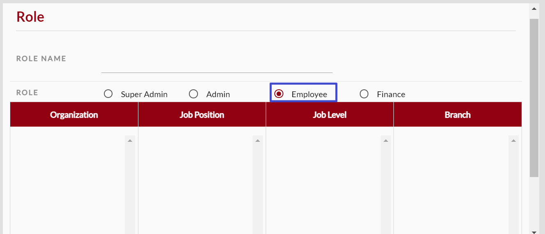This screenshot has height=234, width=545.
Task: Click the Role Name input field
Action: click(216, 66)
